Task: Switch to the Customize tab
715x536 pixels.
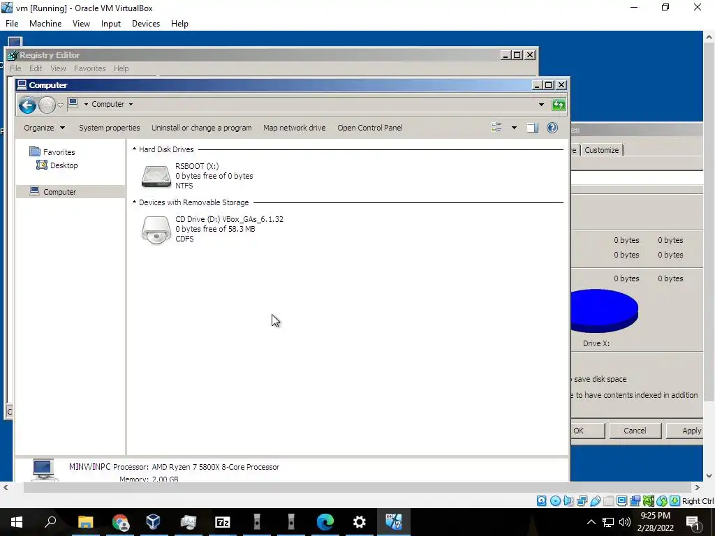Action: (601, 150)
